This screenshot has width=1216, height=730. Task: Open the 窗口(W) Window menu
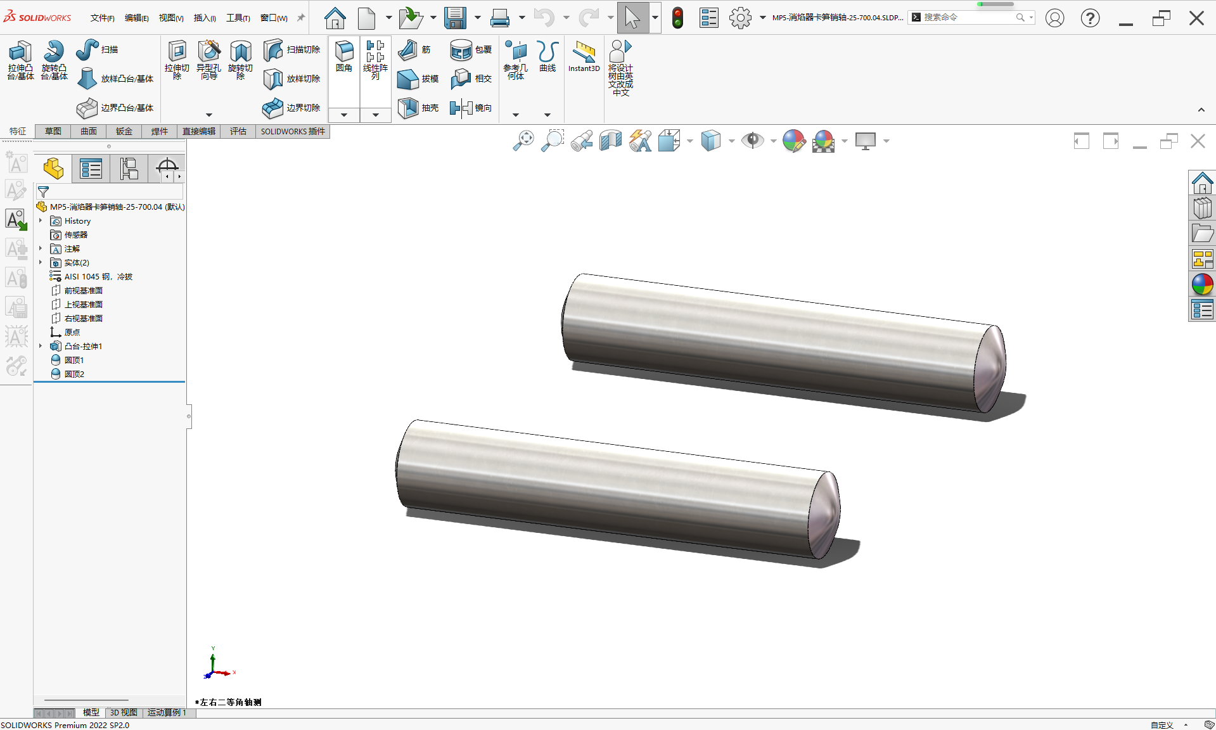point(274,18)
